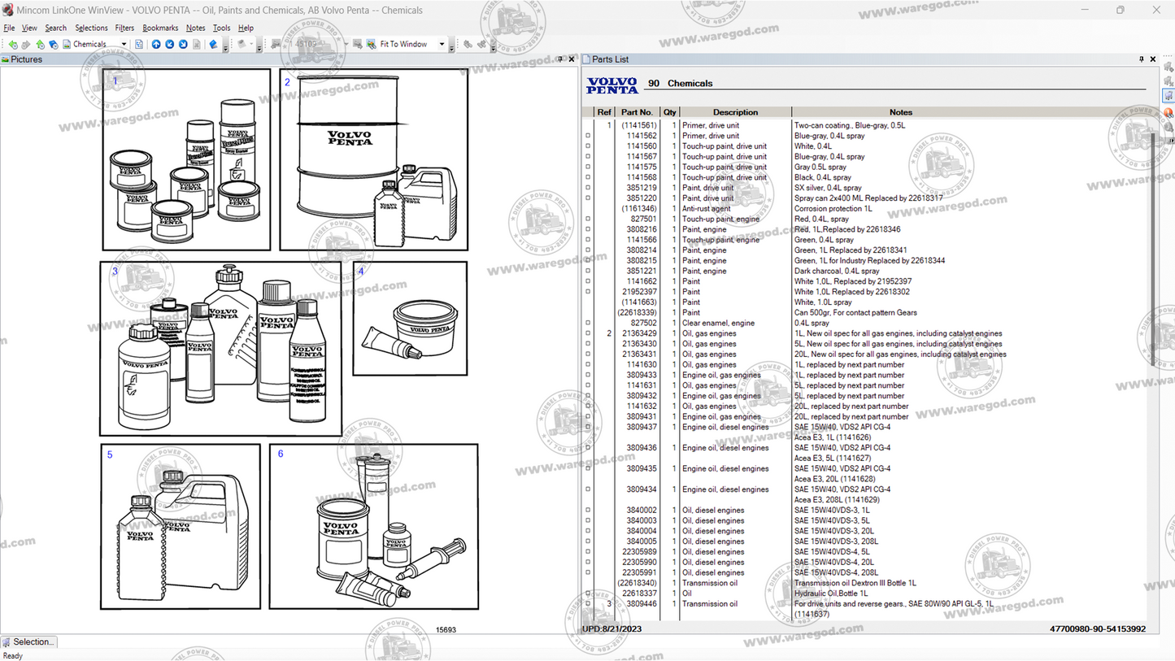Click the Next page round blue icon
Image resolution: width=1175 pixels, height=661 pixels.
point(183,44)
